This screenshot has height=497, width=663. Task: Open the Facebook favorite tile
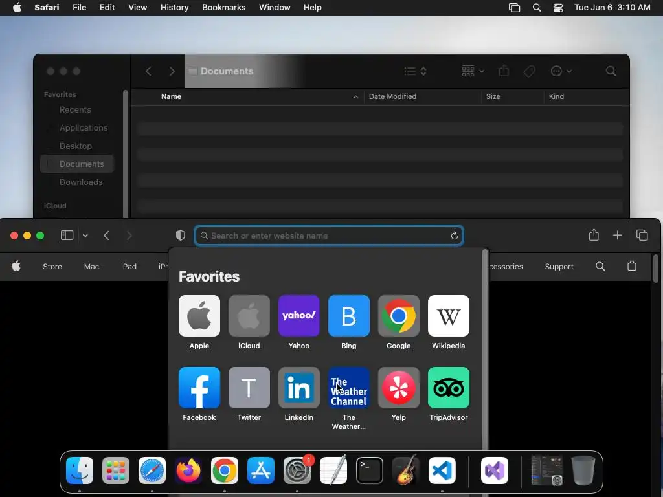(199, 388)
